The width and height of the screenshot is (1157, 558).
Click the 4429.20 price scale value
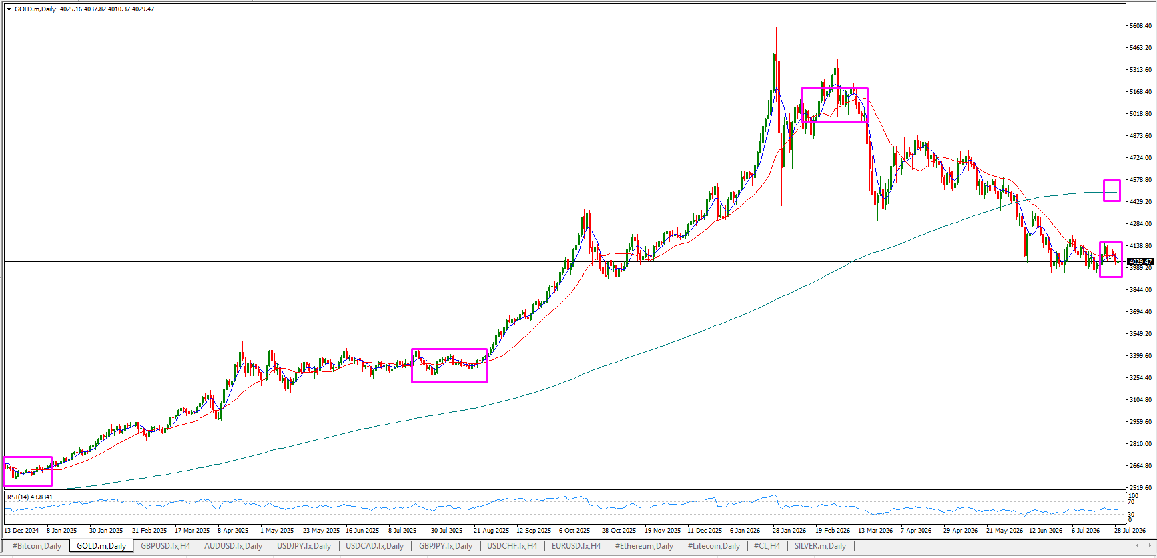1140,202
